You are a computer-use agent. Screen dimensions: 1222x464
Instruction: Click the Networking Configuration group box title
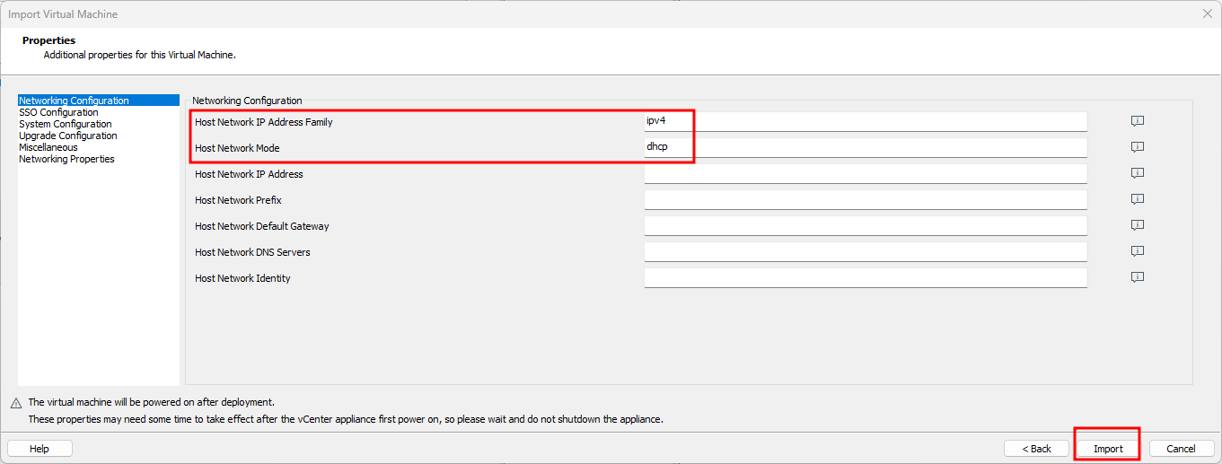click(x=248, y=101)
